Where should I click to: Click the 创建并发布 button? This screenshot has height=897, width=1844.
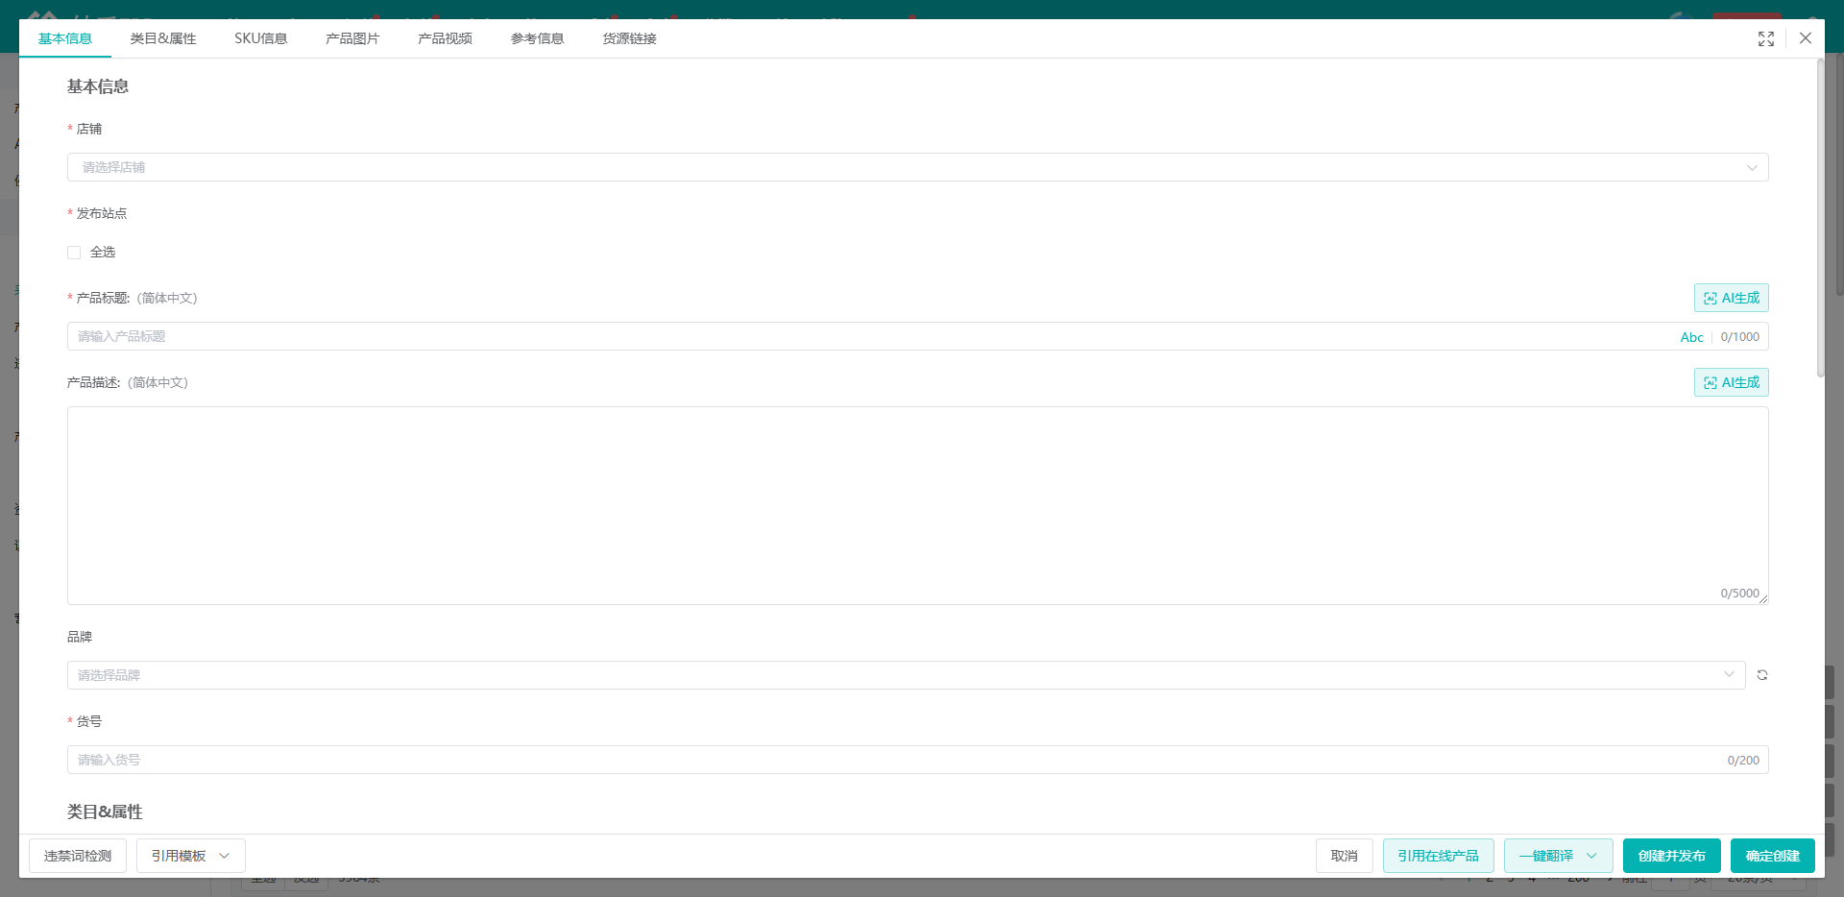pos(1671,856)
